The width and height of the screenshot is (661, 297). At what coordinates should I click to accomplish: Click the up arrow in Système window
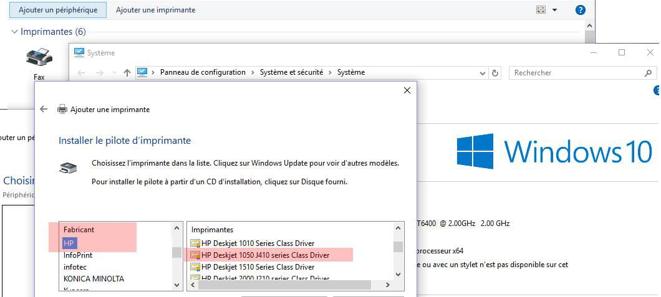pyautogui.click(x=127, y=73)
